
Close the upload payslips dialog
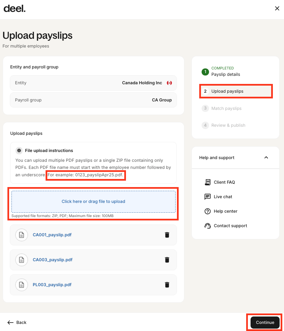277,8
